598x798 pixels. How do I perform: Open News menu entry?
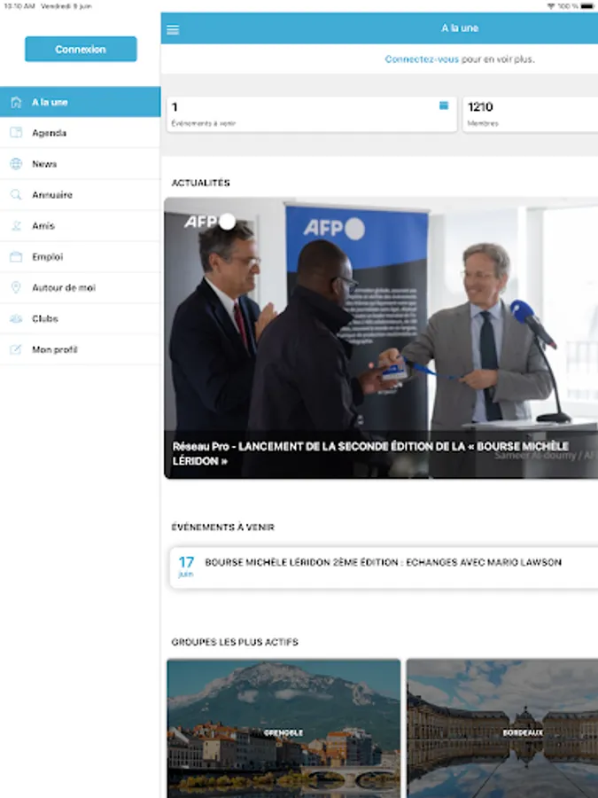pos(81,164)
